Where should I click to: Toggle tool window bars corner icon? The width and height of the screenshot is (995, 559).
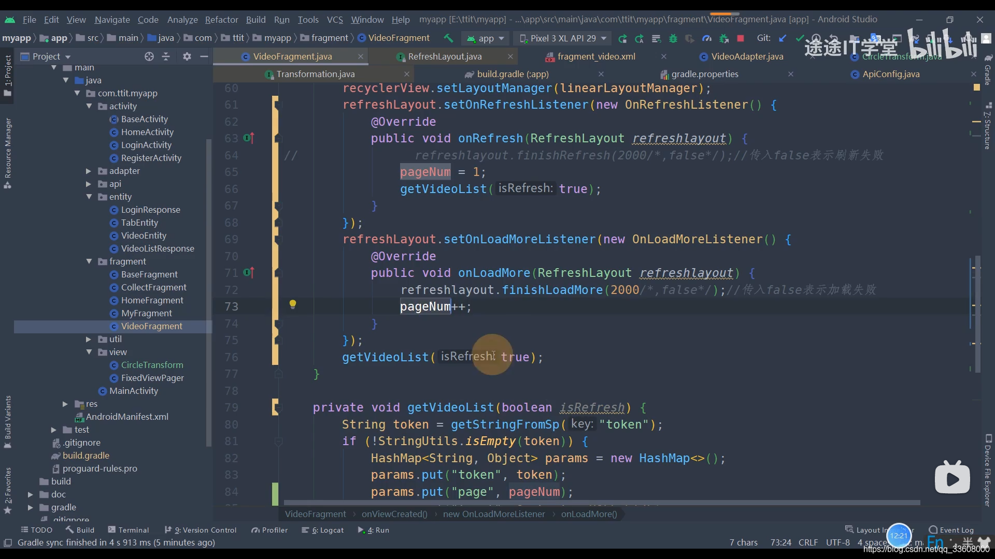8,542
